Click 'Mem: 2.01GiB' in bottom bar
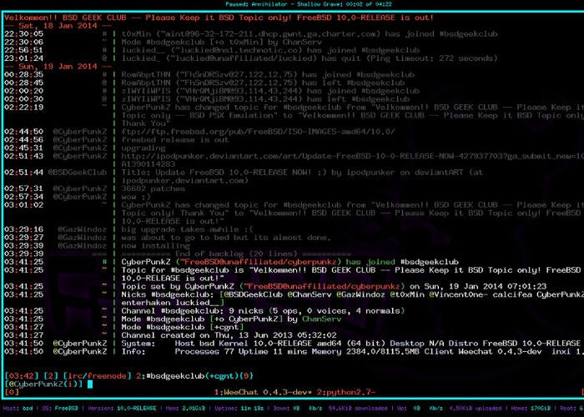This screenshot has width=584, height=417. pos(185,409)
